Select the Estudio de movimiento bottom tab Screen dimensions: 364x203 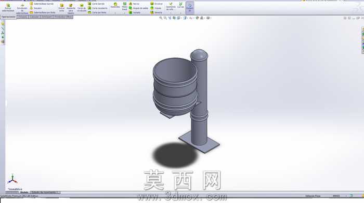point(45,192)
